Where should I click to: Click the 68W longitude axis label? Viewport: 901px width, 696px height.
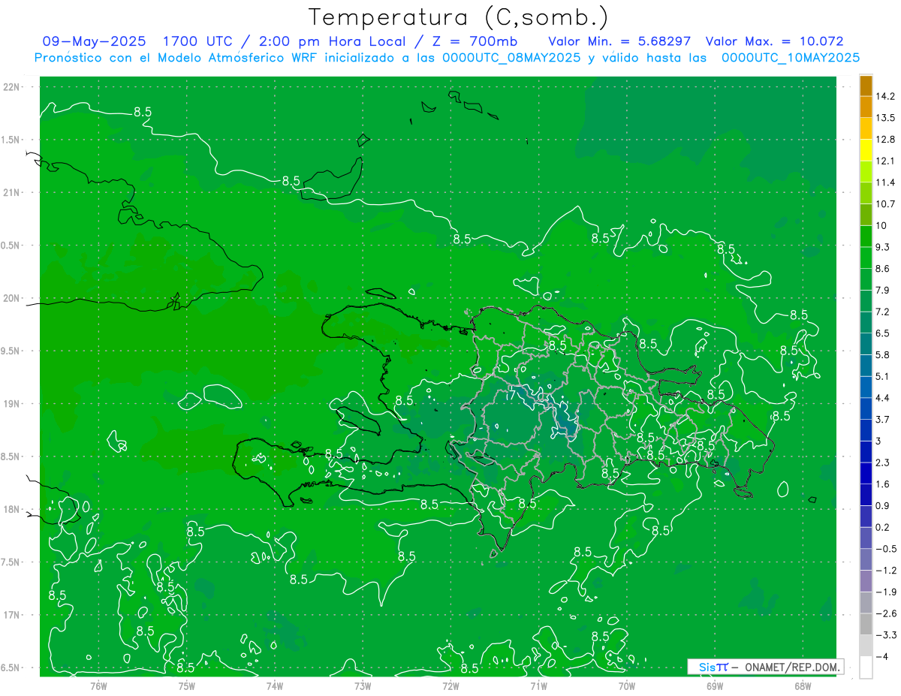(803, 686)
